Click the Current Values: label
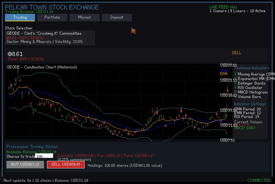The height and width of the screenshot is (184, 275). tap(248, 122)
